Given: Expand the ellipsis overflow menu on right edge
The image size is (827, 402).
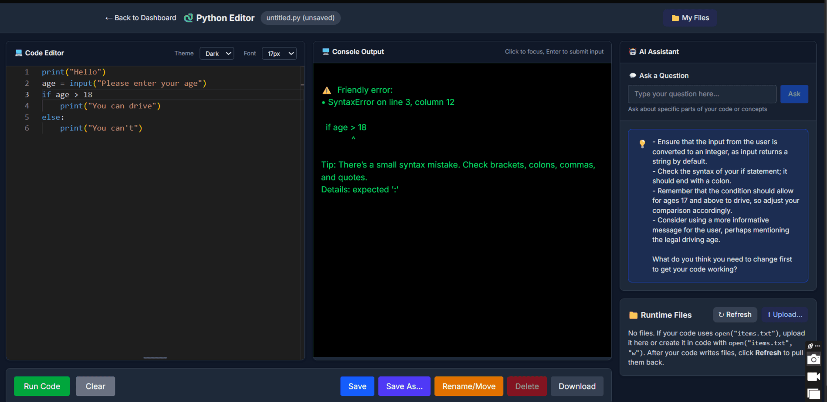Looking at the screenshot, I should coord(817,346).
